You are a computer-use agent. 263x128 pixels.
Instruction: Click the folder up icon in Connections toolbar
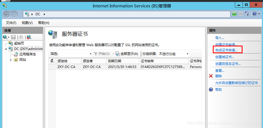pos(21,37)
